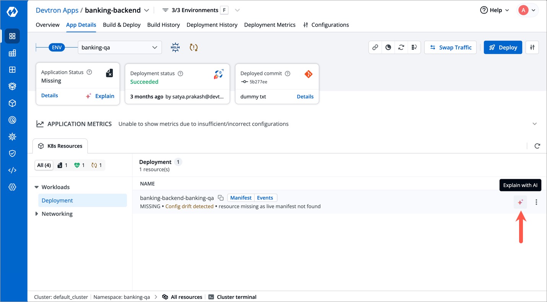
Task: Copy the banking-backend-banking-qa resource name
Action: click(221, 198)
